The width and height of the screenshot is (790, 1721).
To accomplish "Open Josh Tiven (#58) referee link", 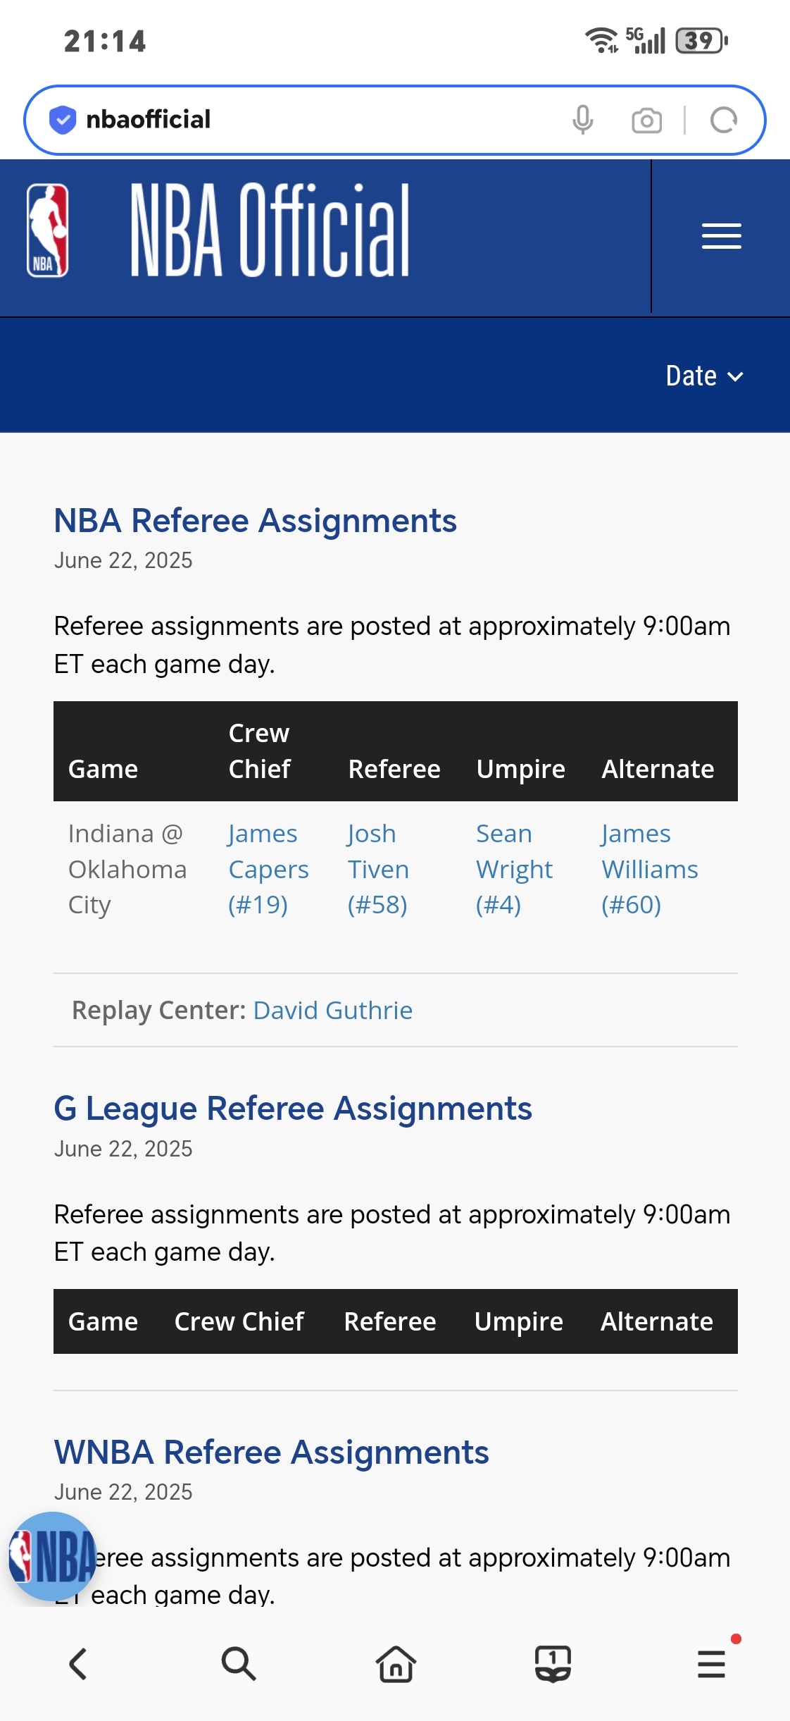I will [379, 869].
